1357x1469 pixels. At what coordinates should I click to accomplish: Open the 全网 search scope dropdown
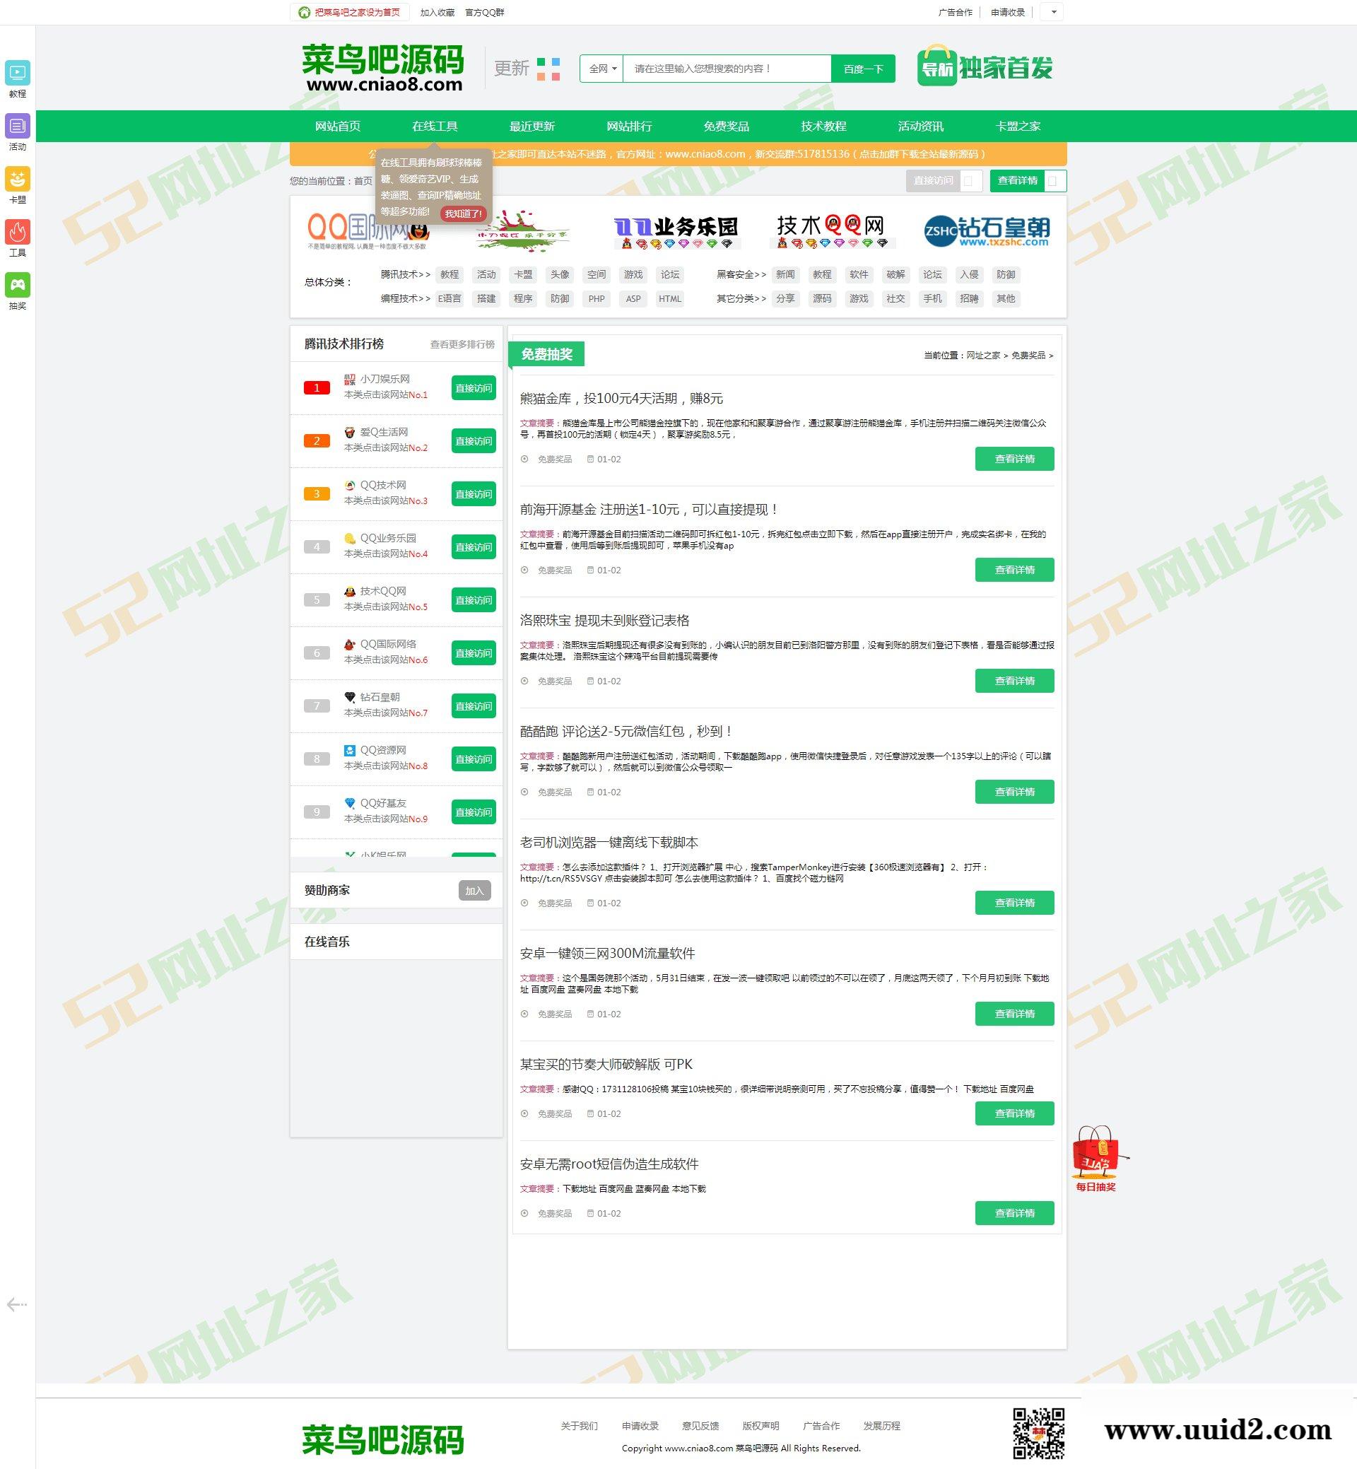601,69
